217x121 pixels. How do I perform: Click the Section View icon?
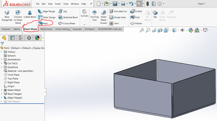pos(160,30)
